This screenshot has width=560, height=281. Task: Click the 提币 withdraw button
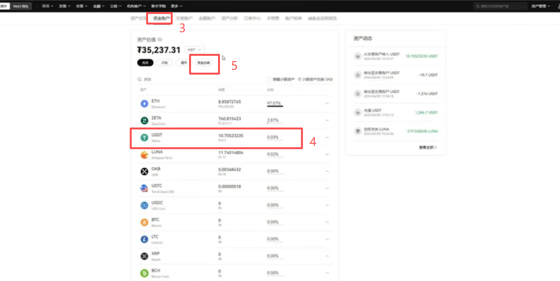(184, 63)
